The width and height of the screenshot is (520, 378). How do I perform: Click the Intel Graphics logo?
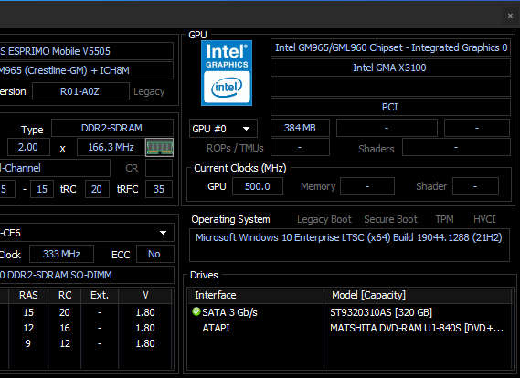227,73
